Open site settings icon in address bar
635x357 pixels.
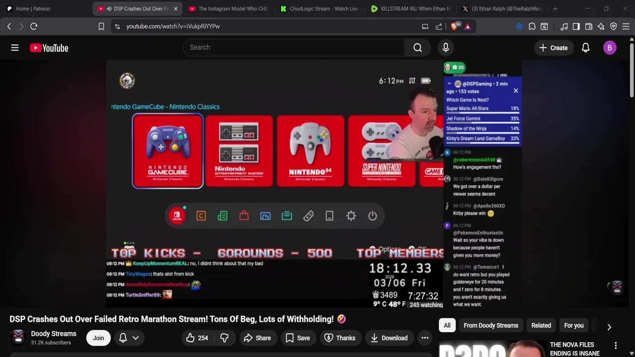117,26
